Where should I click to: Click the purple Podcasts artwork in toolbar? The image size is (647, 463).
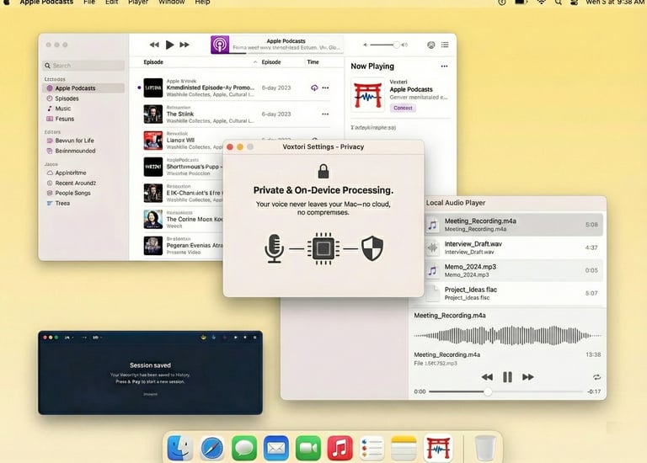click(220, 45)
